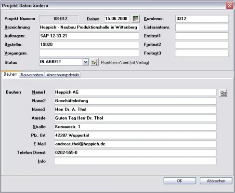
Task: Click the status edit icon beside IN ARBEIT
Action: tap(94, 62)
